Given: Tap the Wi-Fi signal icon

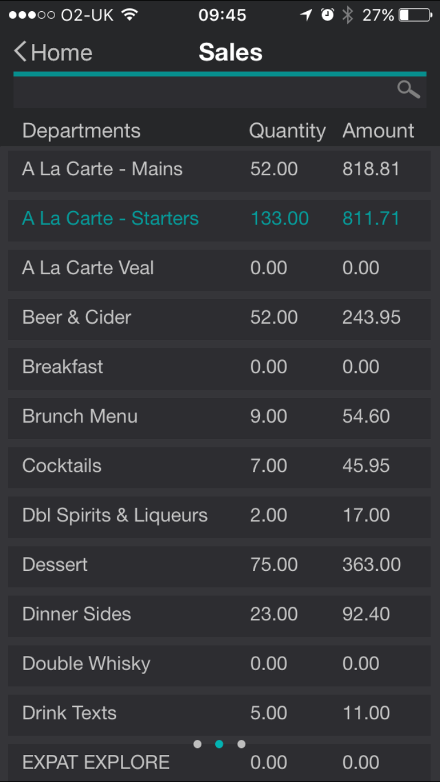Looking at the screenshot, I should coord(129,15).
